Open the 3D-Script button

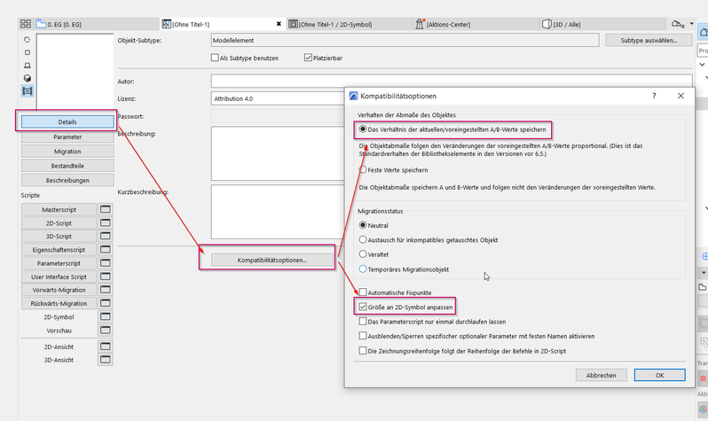pyautogui.click(x=59, y=236)
